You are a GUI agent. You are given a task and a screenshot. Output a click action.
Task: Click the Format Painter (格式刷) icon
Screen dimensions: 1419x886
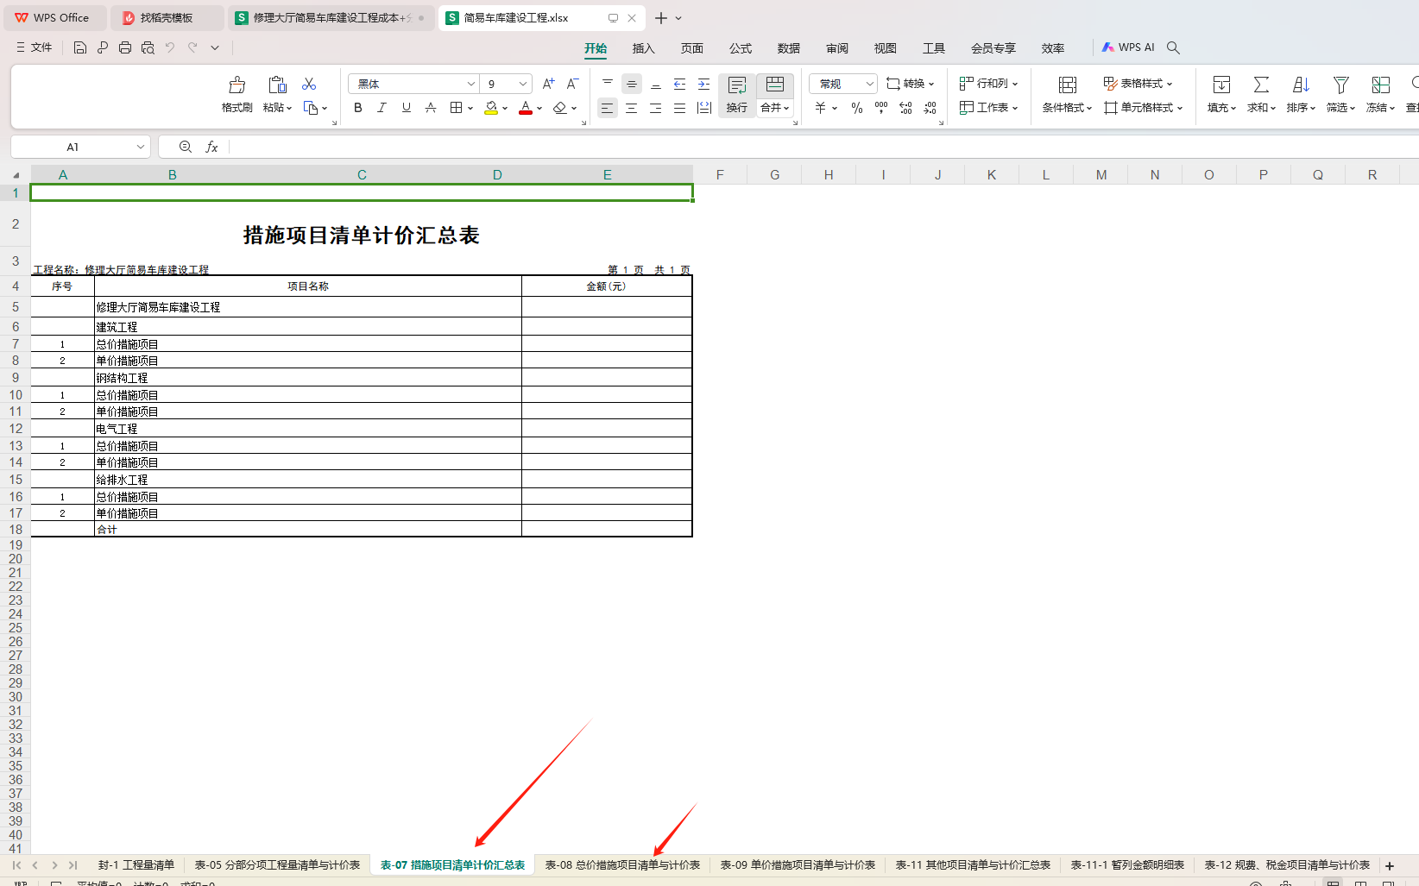point(236,85)
